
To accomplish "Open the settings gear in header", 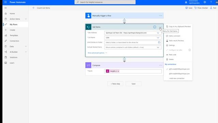I will 205,2.
